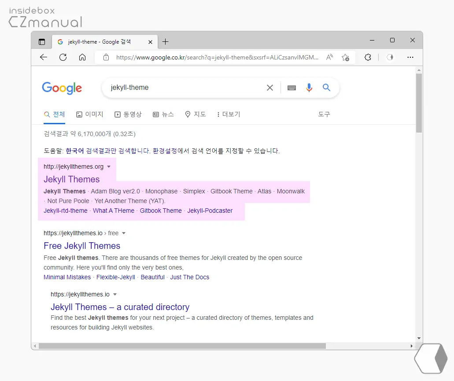The height and width of the screenshot is (381, 454).
Task: Open the Jekyll Themes result title
Action: tap(71, 179)
